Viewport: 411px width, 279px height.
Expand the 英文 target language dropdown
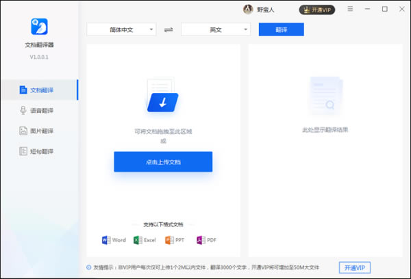[215, 30]
